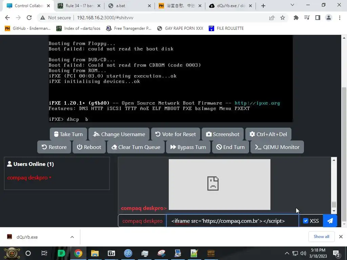This screenshot has width=347, height=260.
Task: Close the downloads bar
Action: 341,237
